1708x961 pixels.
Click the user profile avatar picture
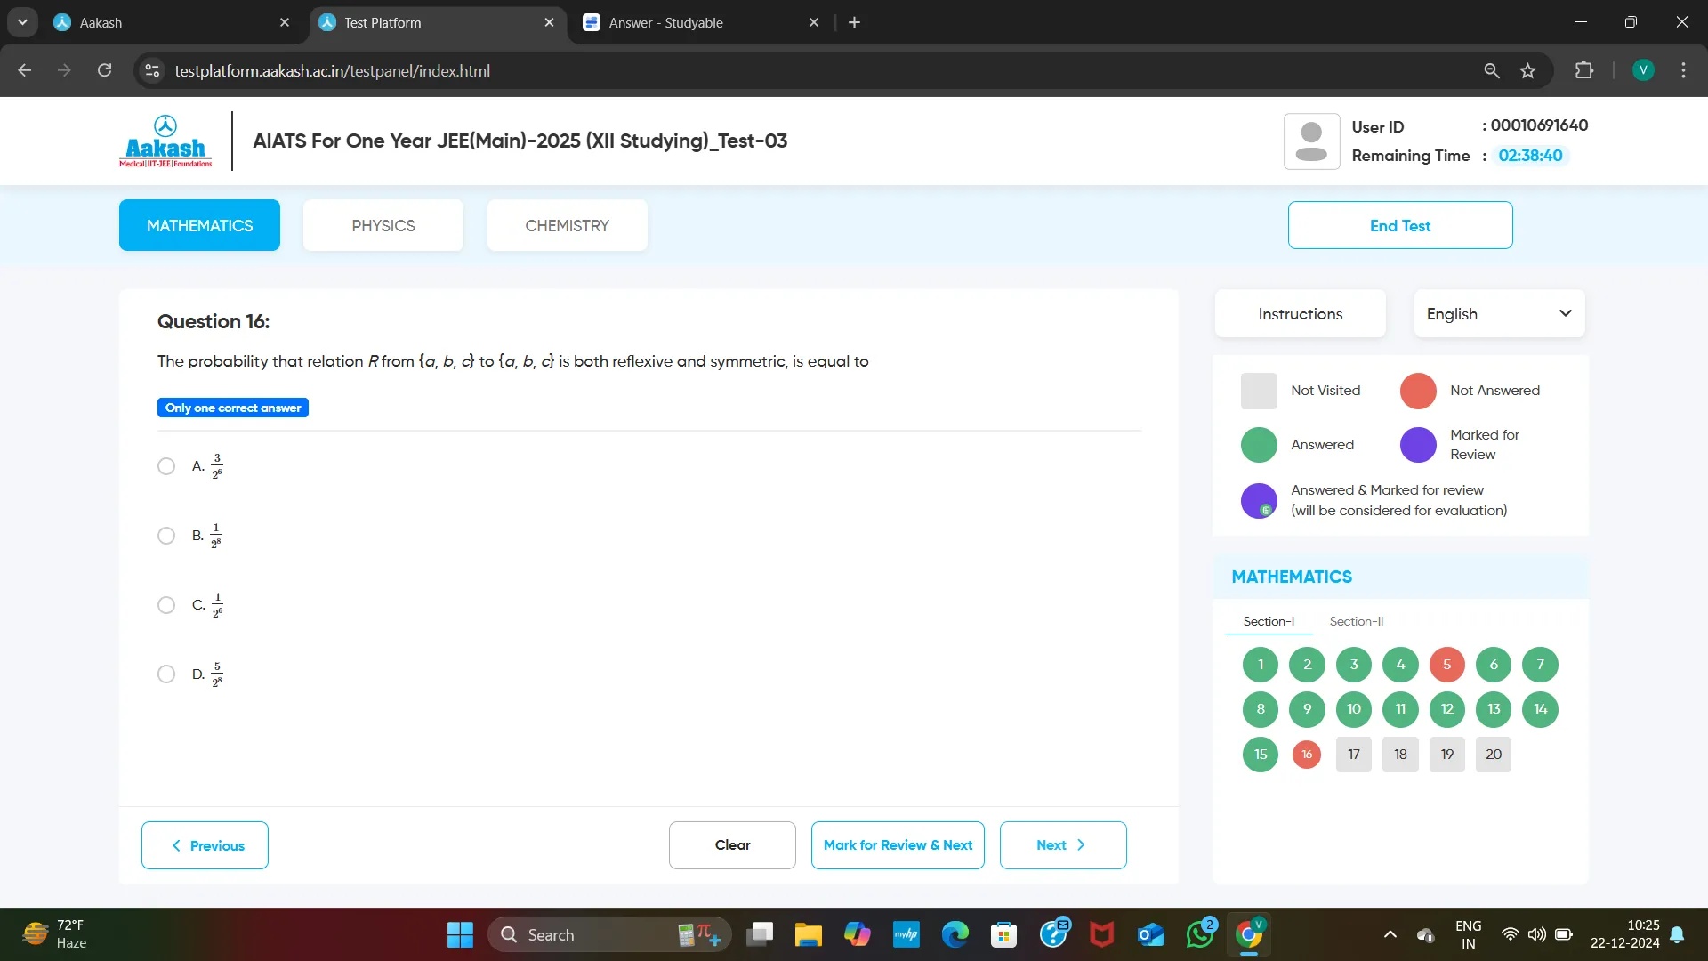[1311, 141]
